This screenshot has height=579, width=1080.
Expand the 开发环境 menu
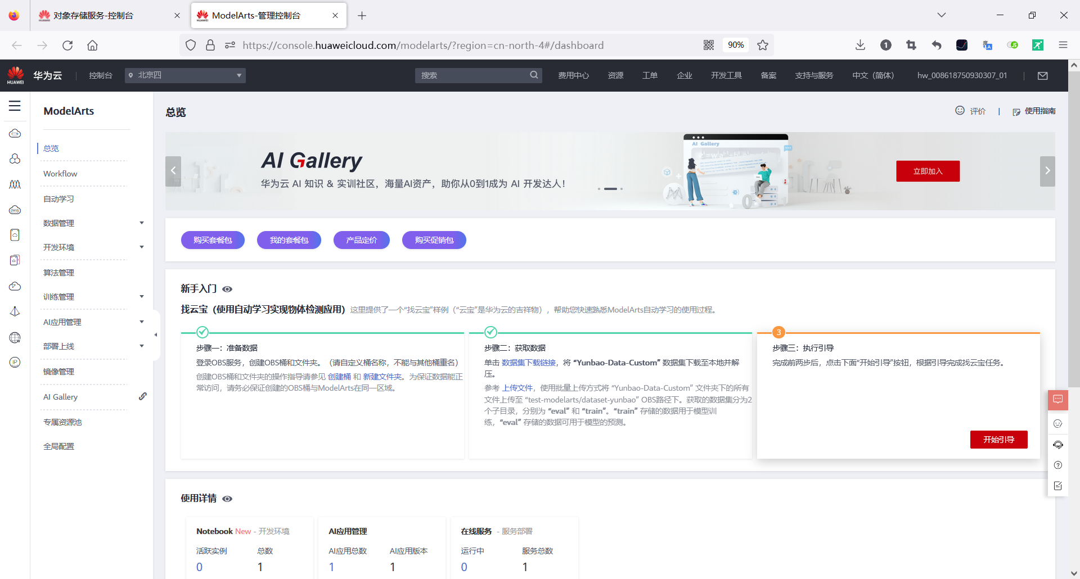point(142,247)
